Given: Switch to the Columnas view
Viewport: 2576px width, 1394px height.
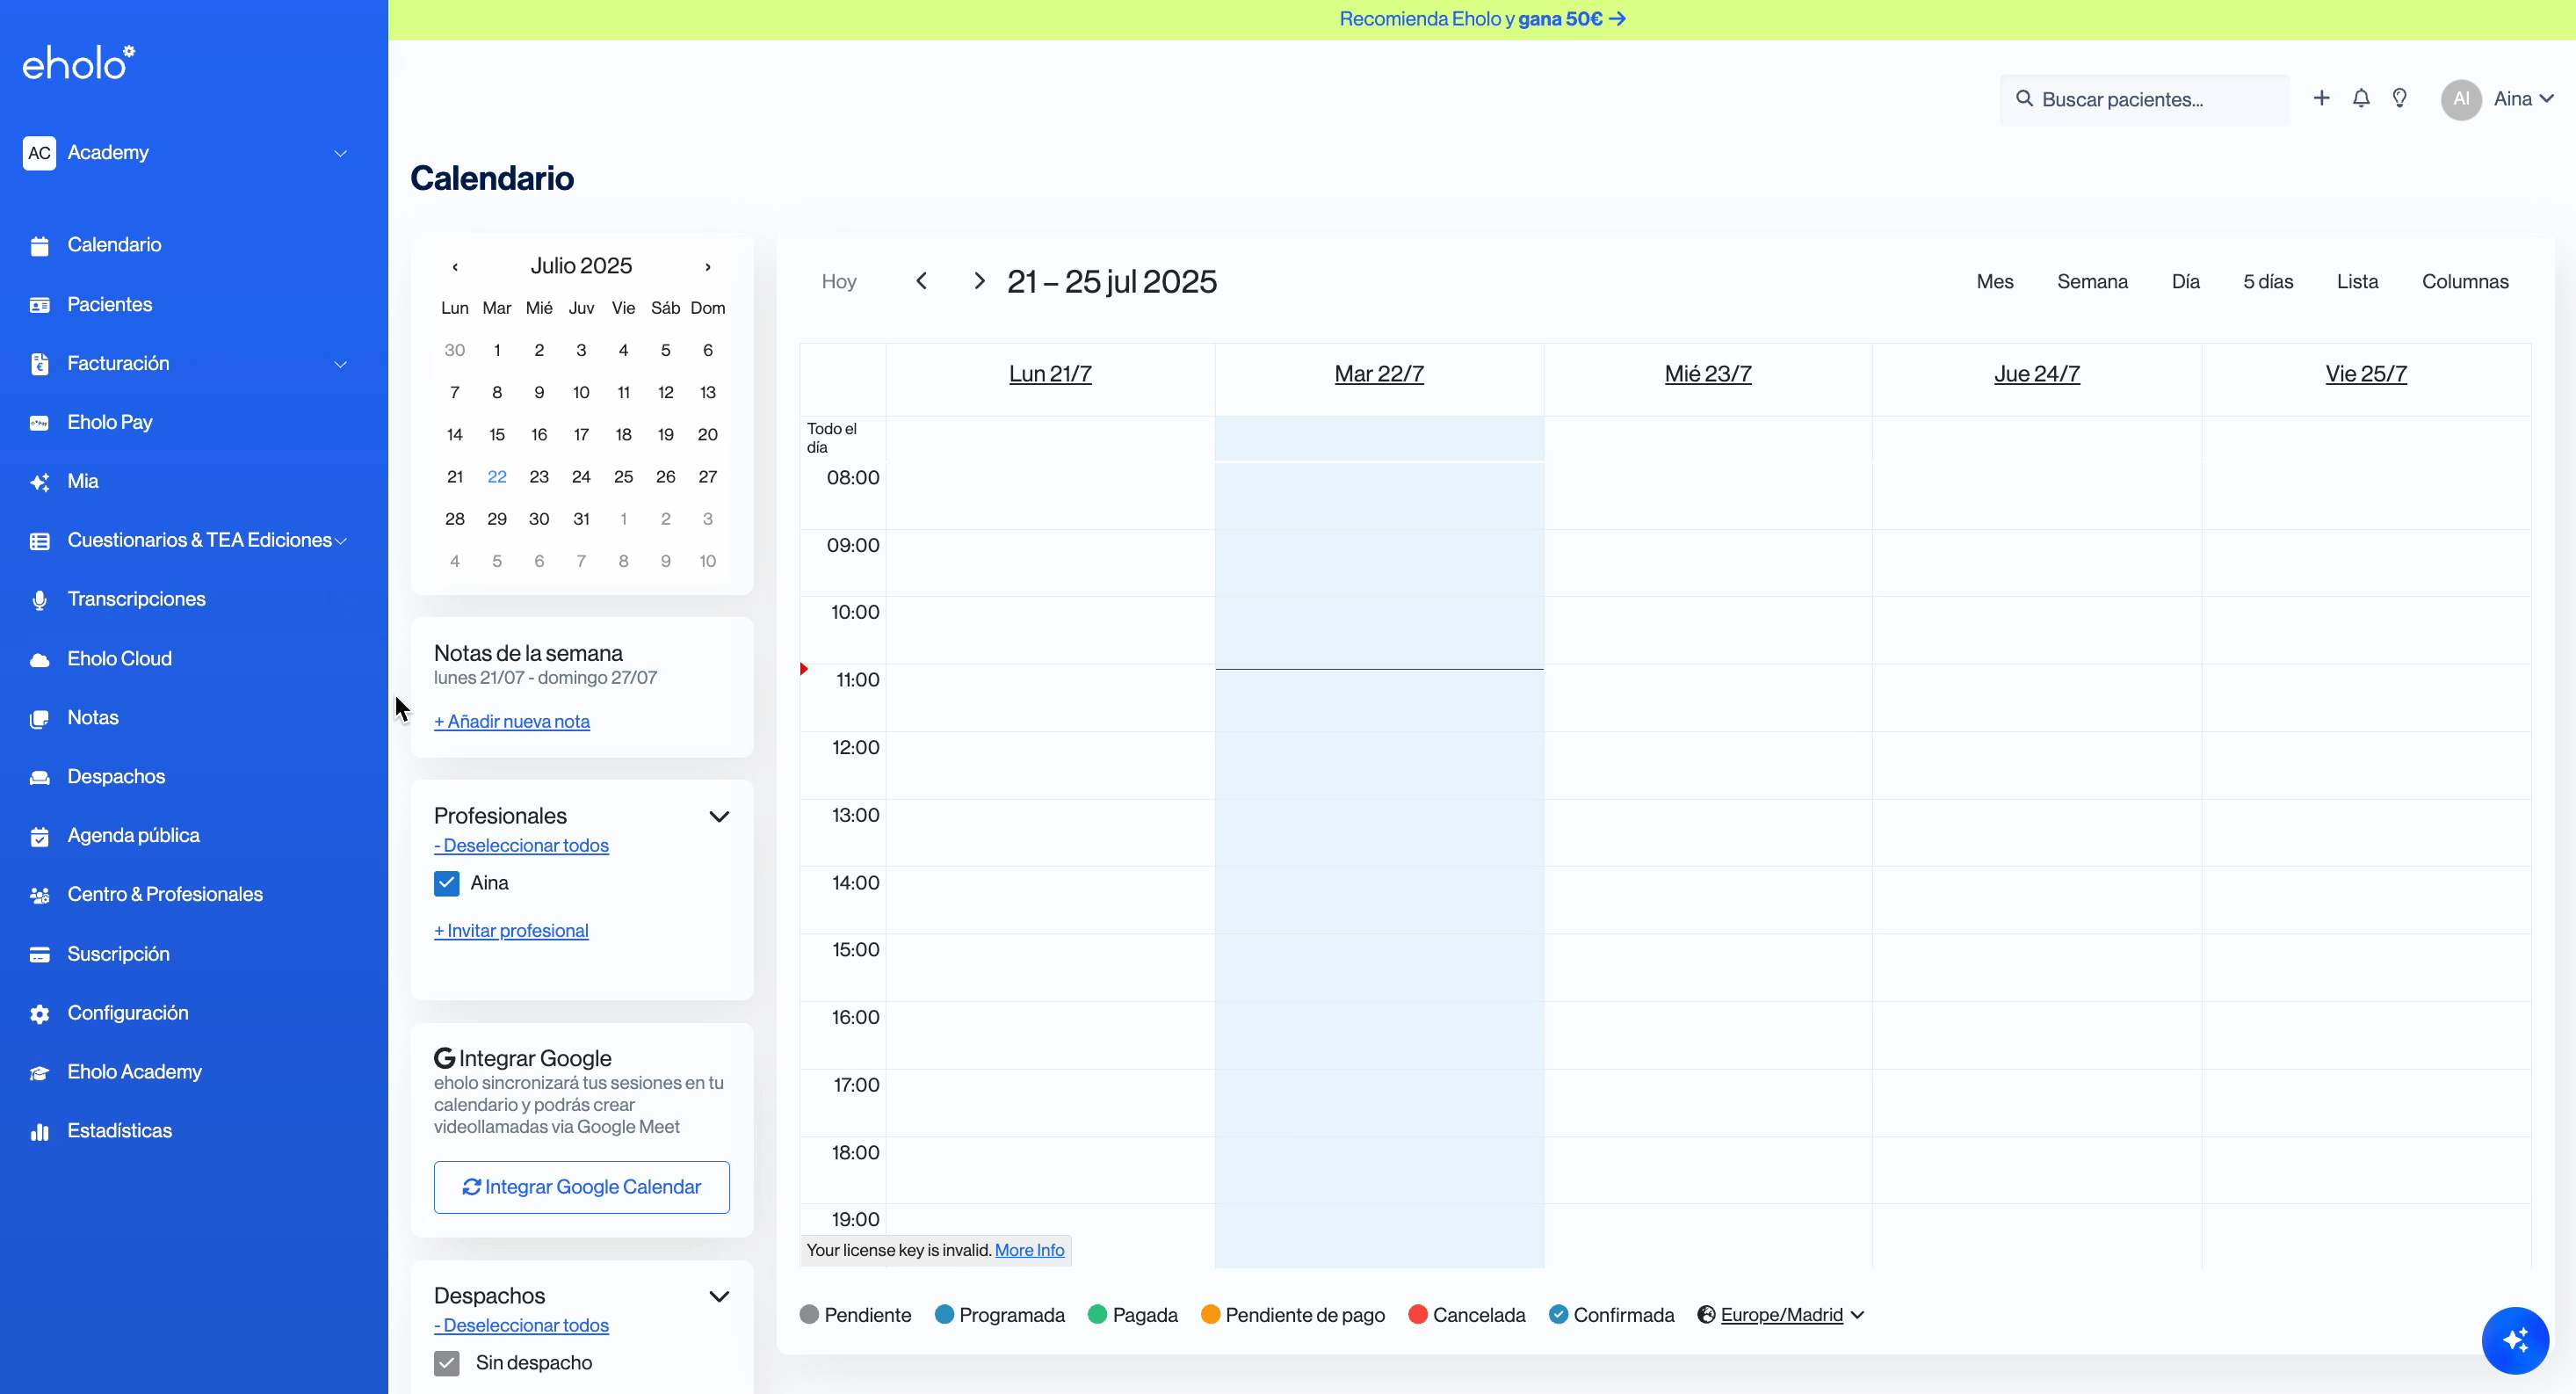Looking at the screenshot, I should click(x=2464, y=281).
